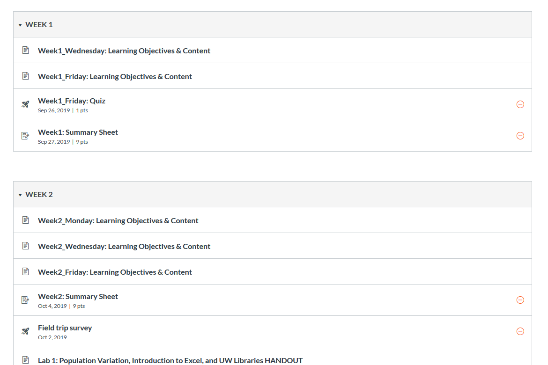Click the orange status icon for Week1: Summary Sheet
Screen dimensions: 548x365
point(520,136)
